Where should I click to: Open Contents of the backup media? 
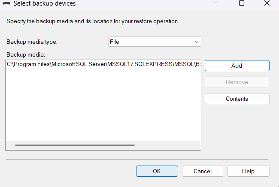[237, 99]
